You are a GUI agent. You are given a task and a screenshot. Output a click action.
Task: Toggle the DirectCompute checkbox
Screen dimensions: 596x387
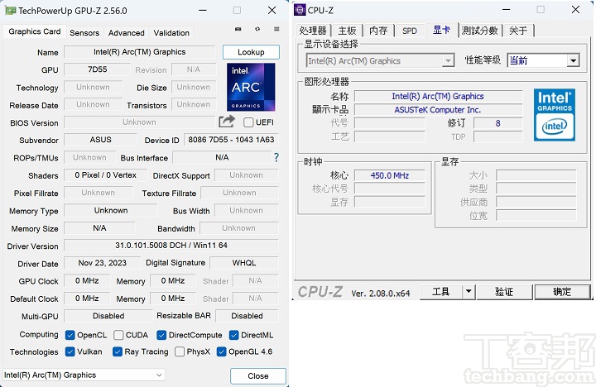(161, 335)
